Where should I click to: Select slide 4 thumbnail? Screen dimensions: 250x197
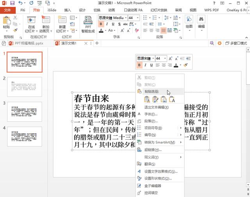pyautogui.click(x=25, y=137)
